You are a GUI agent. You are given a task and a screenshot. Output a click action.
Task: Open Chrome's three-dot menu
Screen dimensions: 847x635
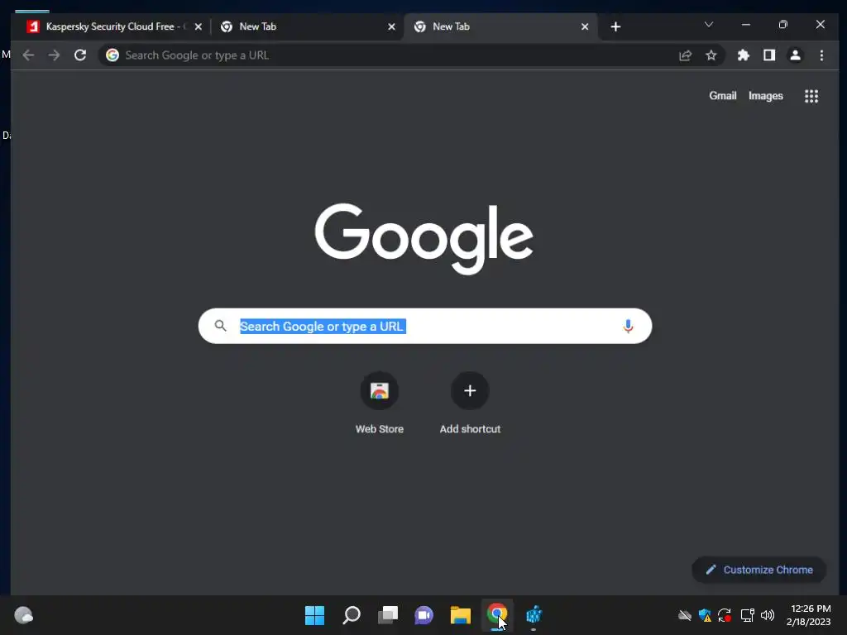pyautogui.click(x=821, y=55)
